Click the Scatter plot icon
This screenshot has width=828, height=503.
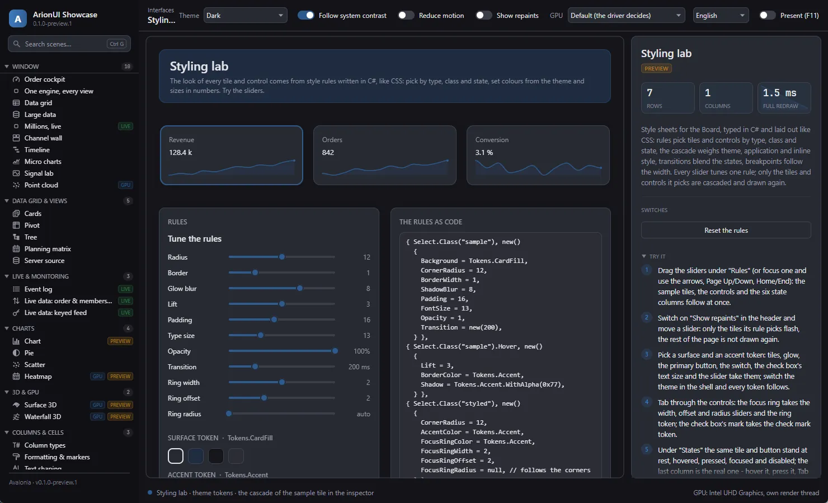[x=16, y=365]
